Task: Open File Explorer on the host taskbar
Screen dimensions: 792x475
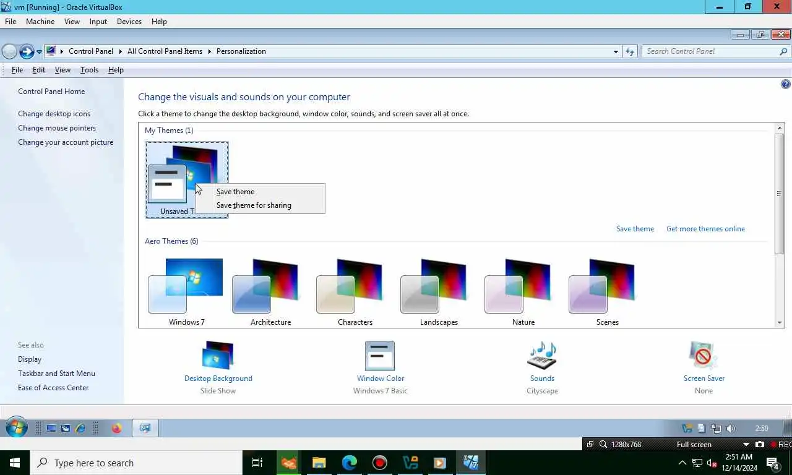Action: 319,463
